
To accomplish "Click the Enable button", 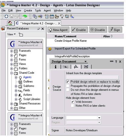I will pyautogui.click(x=79, y=30).
